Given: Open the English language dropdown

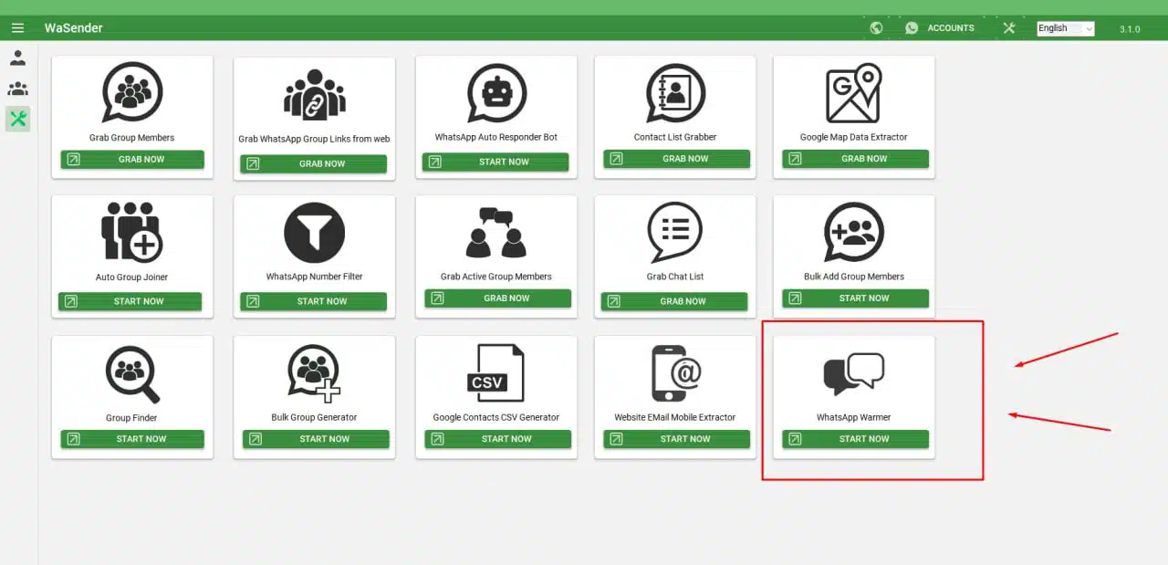Looking at the screenshot, I should (1065, 28).
